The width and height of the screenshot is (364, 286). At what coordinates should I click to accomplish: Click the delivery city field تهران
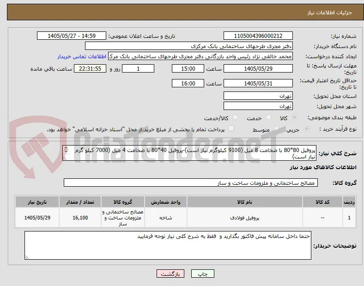tap(258, 106)
